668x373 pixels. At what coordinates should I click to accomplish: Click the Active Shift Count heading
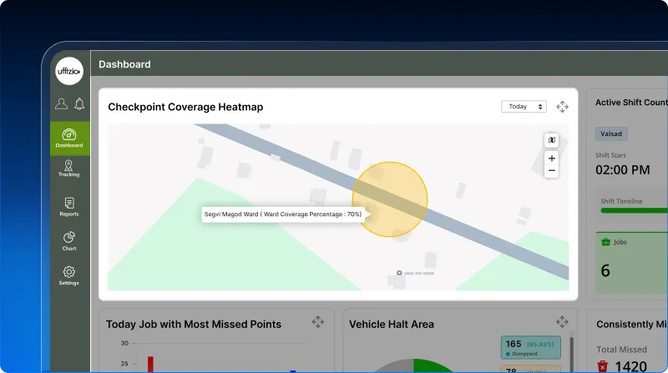631,103
